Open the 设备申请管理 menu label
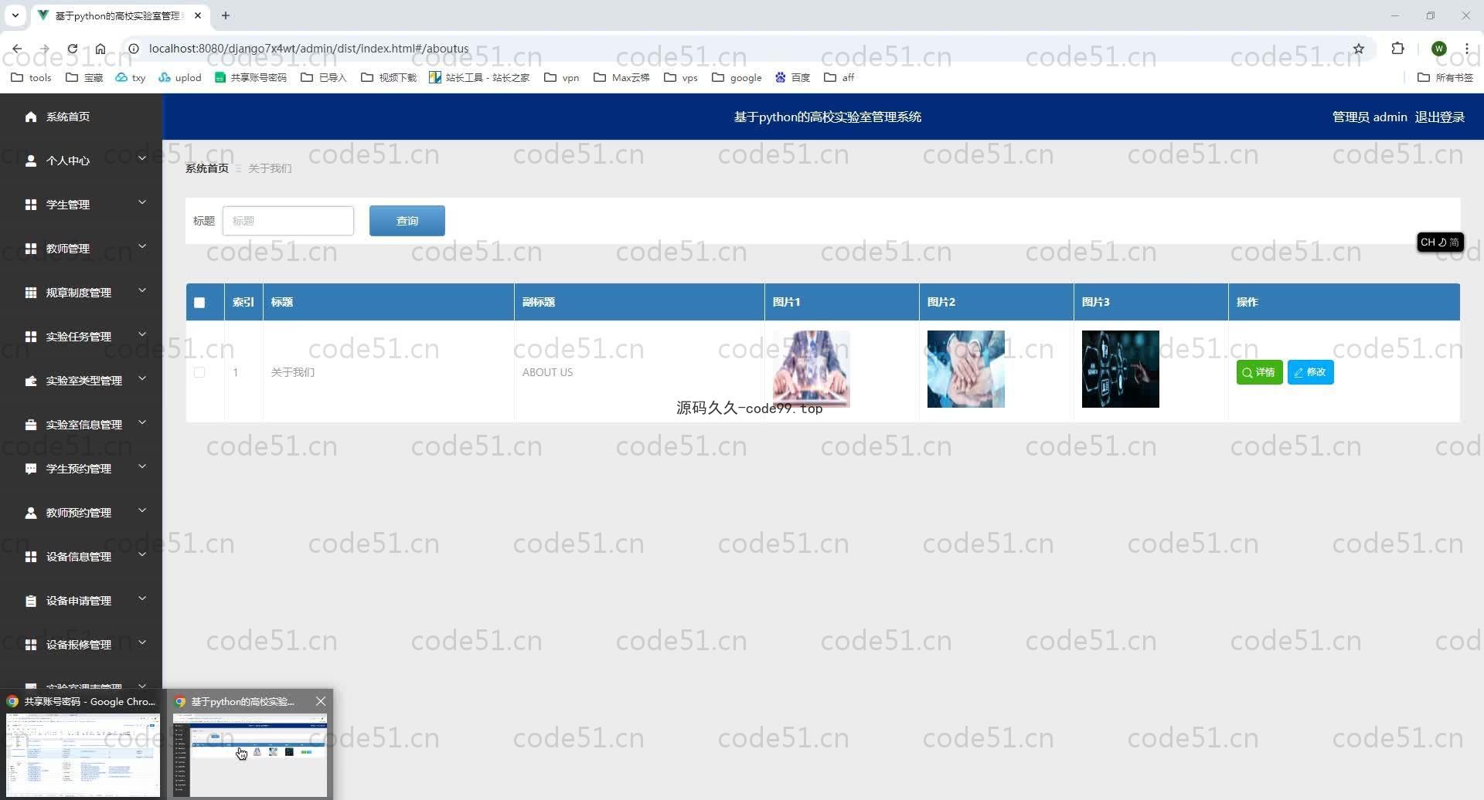This screenshot has width=1484, height=800. pyautogui.click(x=79, y=601)
